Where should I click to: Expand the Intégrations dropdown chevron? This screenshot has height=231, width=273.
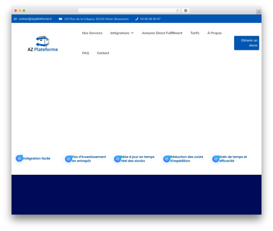132,33
